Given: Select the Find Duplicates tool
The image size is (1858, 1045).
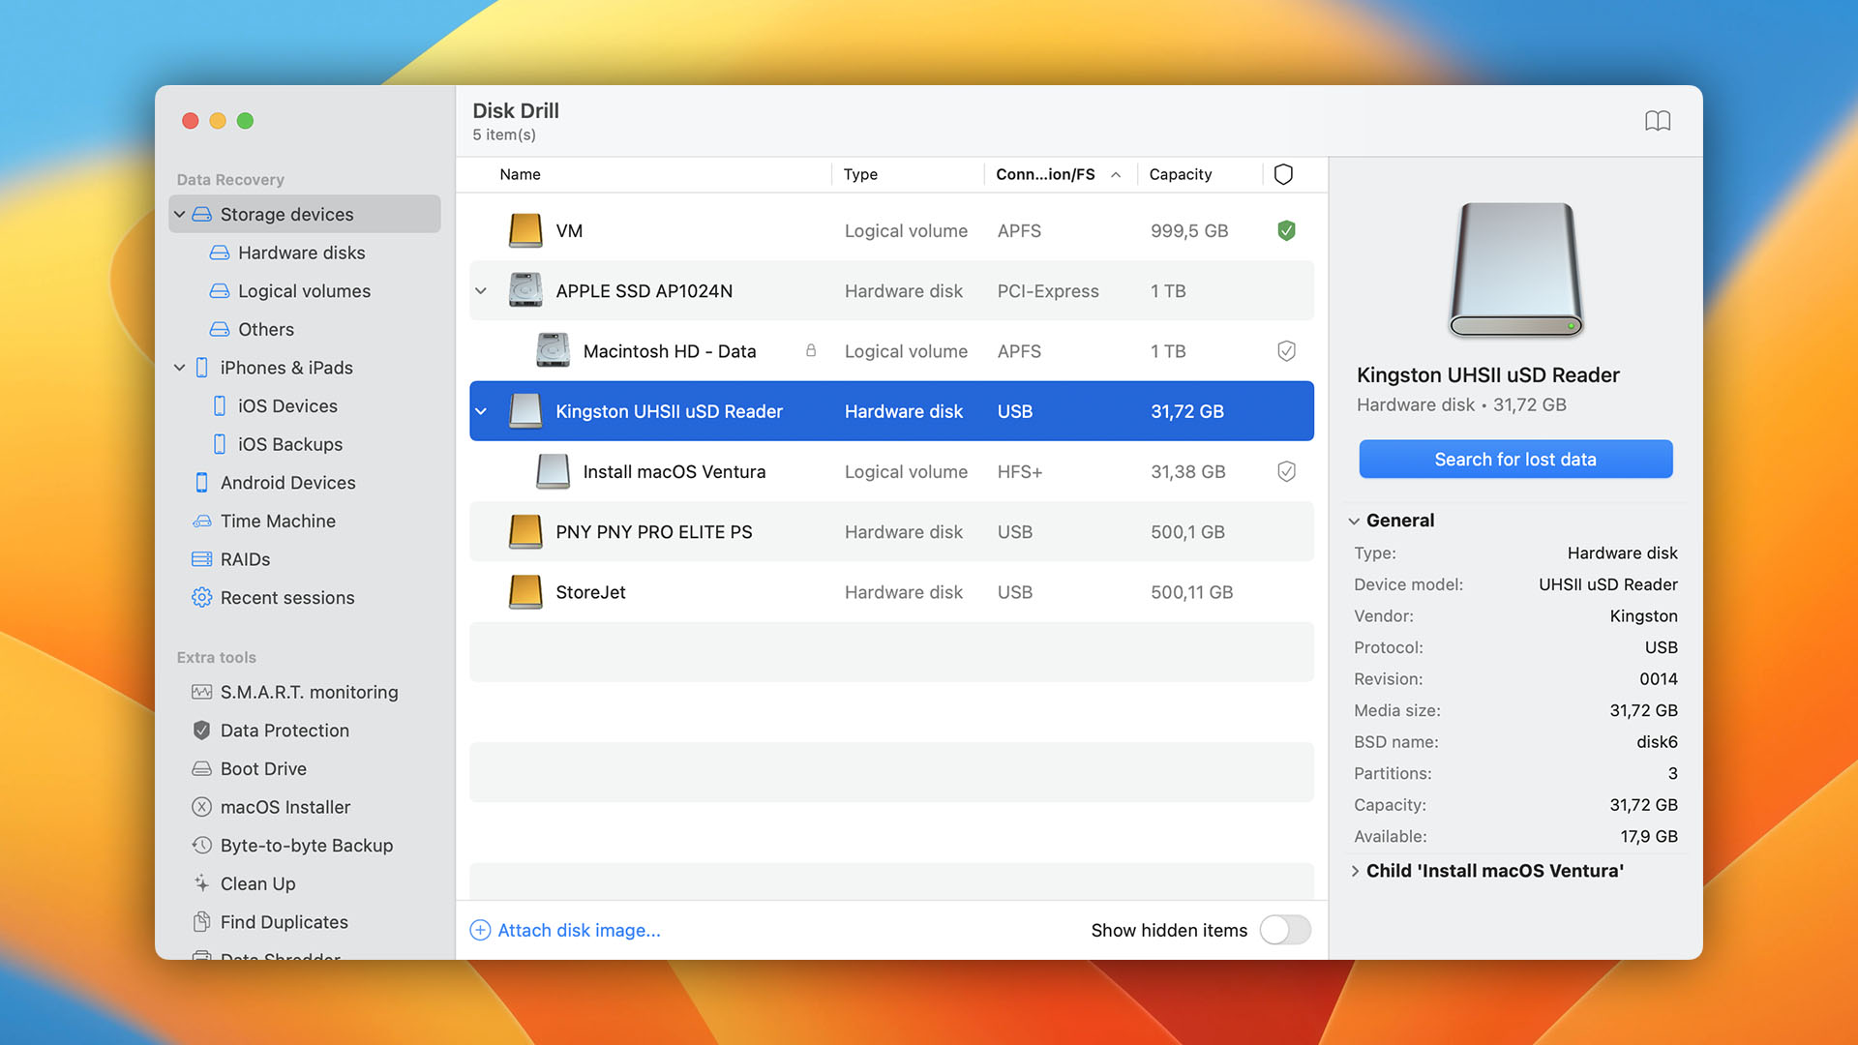Looking at the screenshot, I should click(284, 921).
